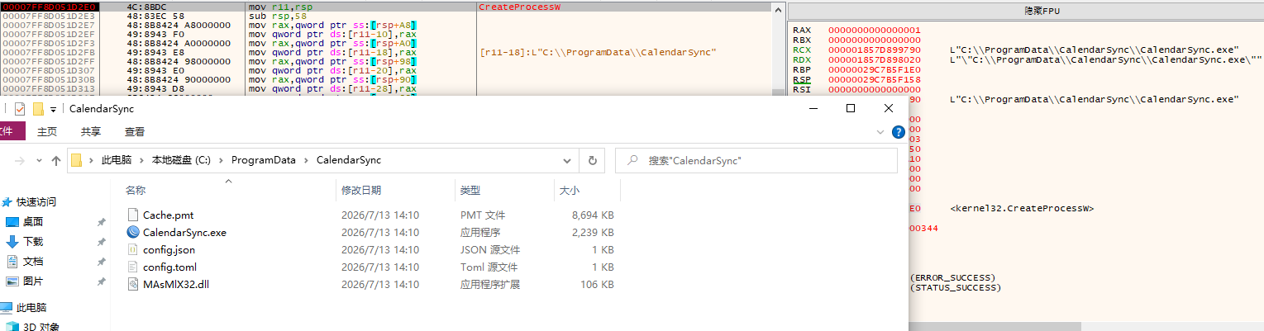This screenshot has width=1264, height=331.
Task: Click the 桌面 desktop icon in the sidebar
Action: coord(12,221)
